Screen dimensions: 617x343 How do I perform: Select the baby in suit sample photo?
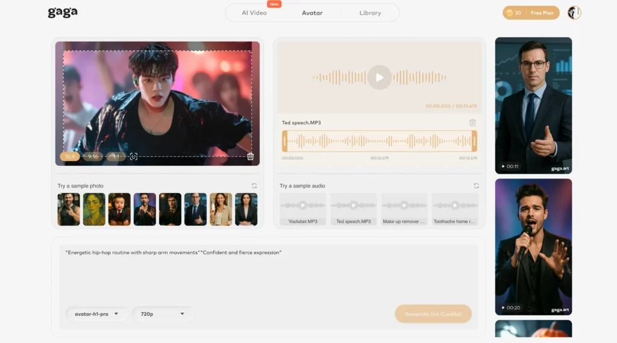[119, 209]
